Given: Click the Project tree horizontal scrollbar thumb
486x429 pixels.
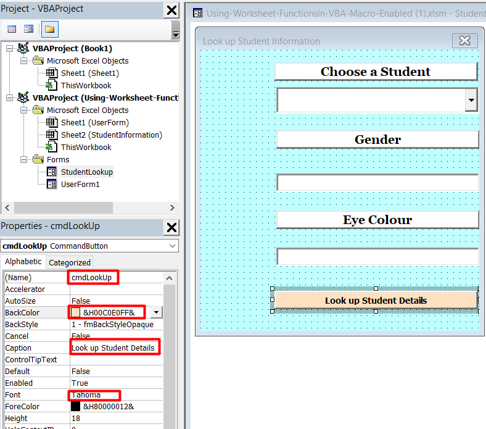Looking at the screenshot, I should point(64,208).
